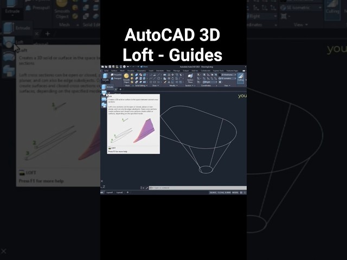
Task: Expand the View panel title
Action: pyautogui.click(x=228, y=86)
